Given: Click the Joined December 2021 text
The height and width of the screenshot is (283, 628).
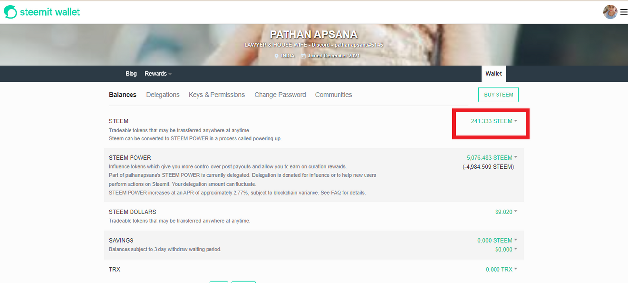Looking at the screenshot, I should [x=334, y=56].
